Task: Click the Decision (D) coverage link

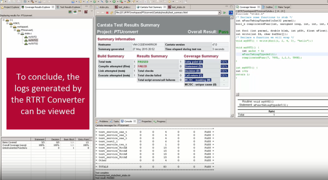Action: [x=192, y=71]
